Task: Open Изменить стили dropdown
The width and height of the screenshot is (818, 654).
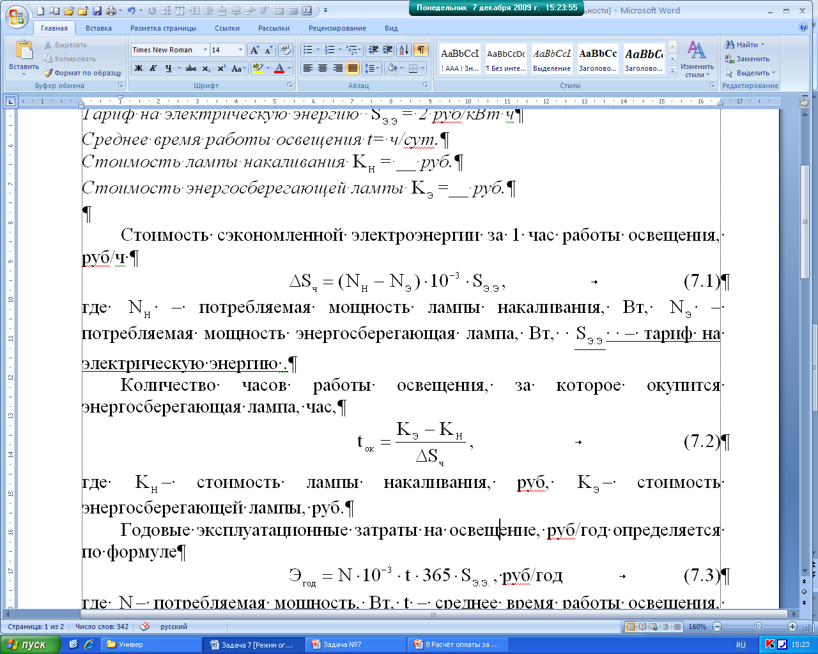Action: pos(697,59)
